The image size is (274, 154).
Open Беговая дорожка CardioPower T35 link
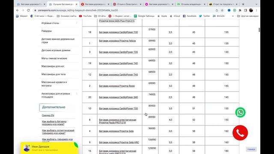118,52
